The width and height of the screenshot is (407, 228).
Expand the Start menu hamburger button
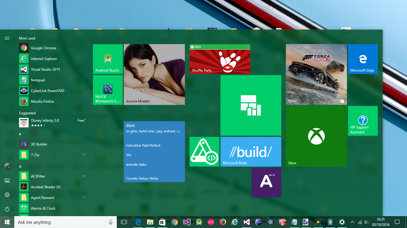click(7, 38)
